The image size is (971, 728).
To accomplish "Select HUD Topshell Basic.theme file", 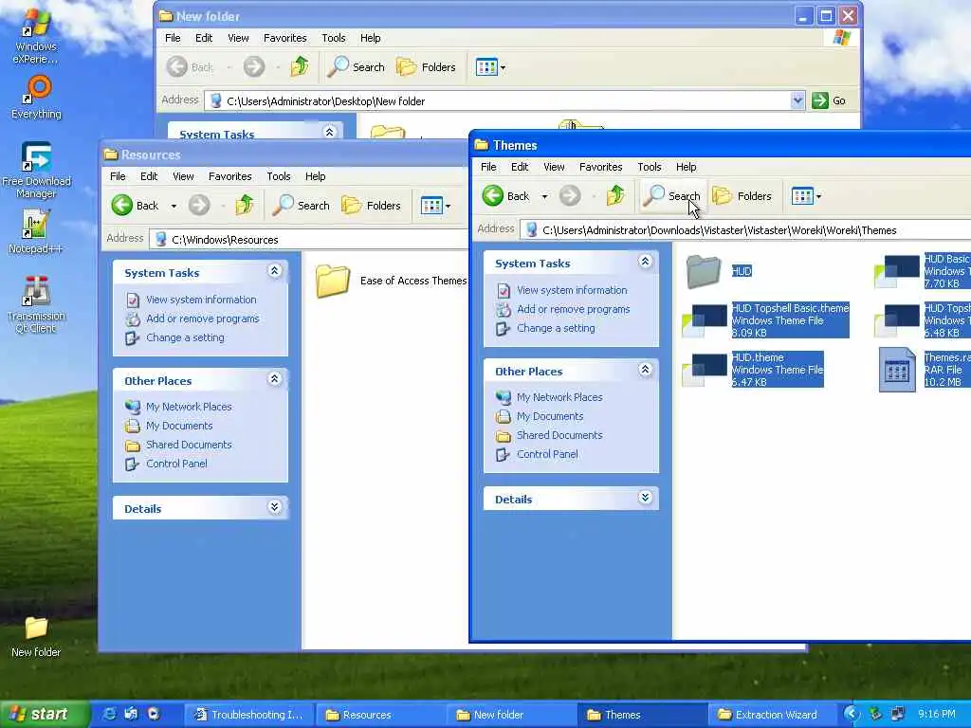I will 765,320.
